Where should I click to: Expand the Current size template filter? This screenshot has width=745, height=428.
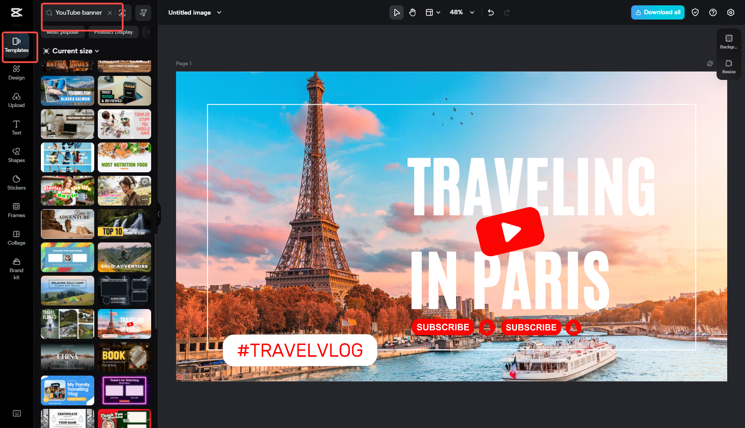pyautogui.click(x=71, y=51)
